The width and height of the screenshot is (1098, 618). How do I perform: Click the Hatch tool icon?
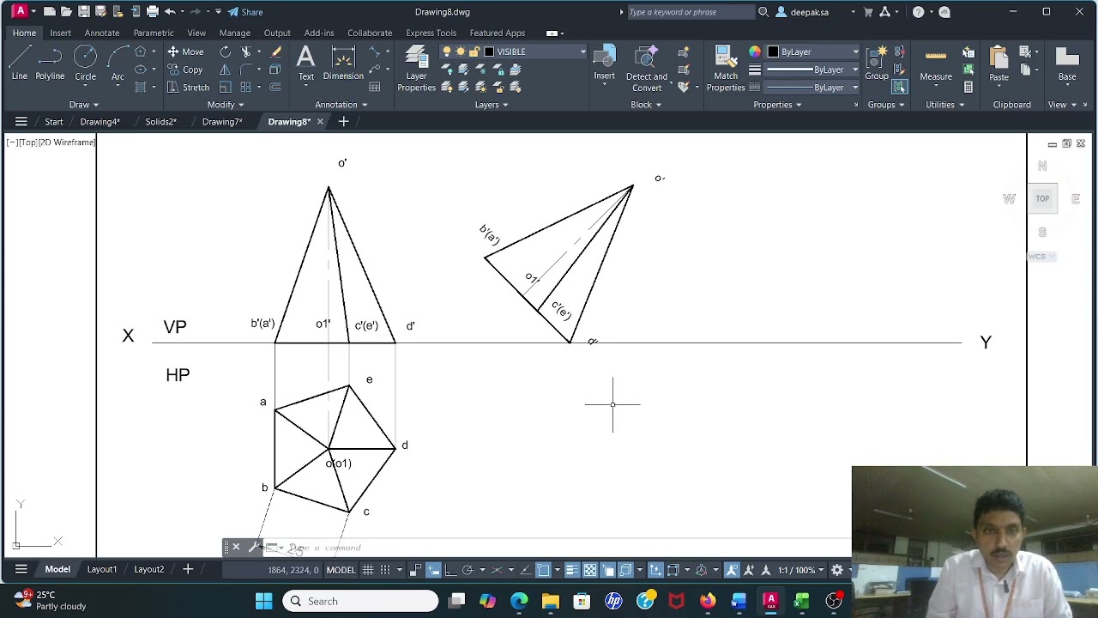141,87
